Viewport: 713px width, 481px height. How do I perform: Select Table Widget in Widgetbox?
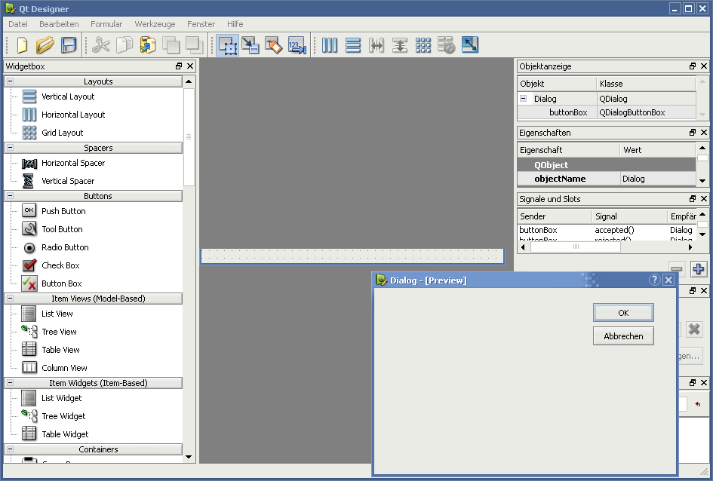(x=65, y=435)
